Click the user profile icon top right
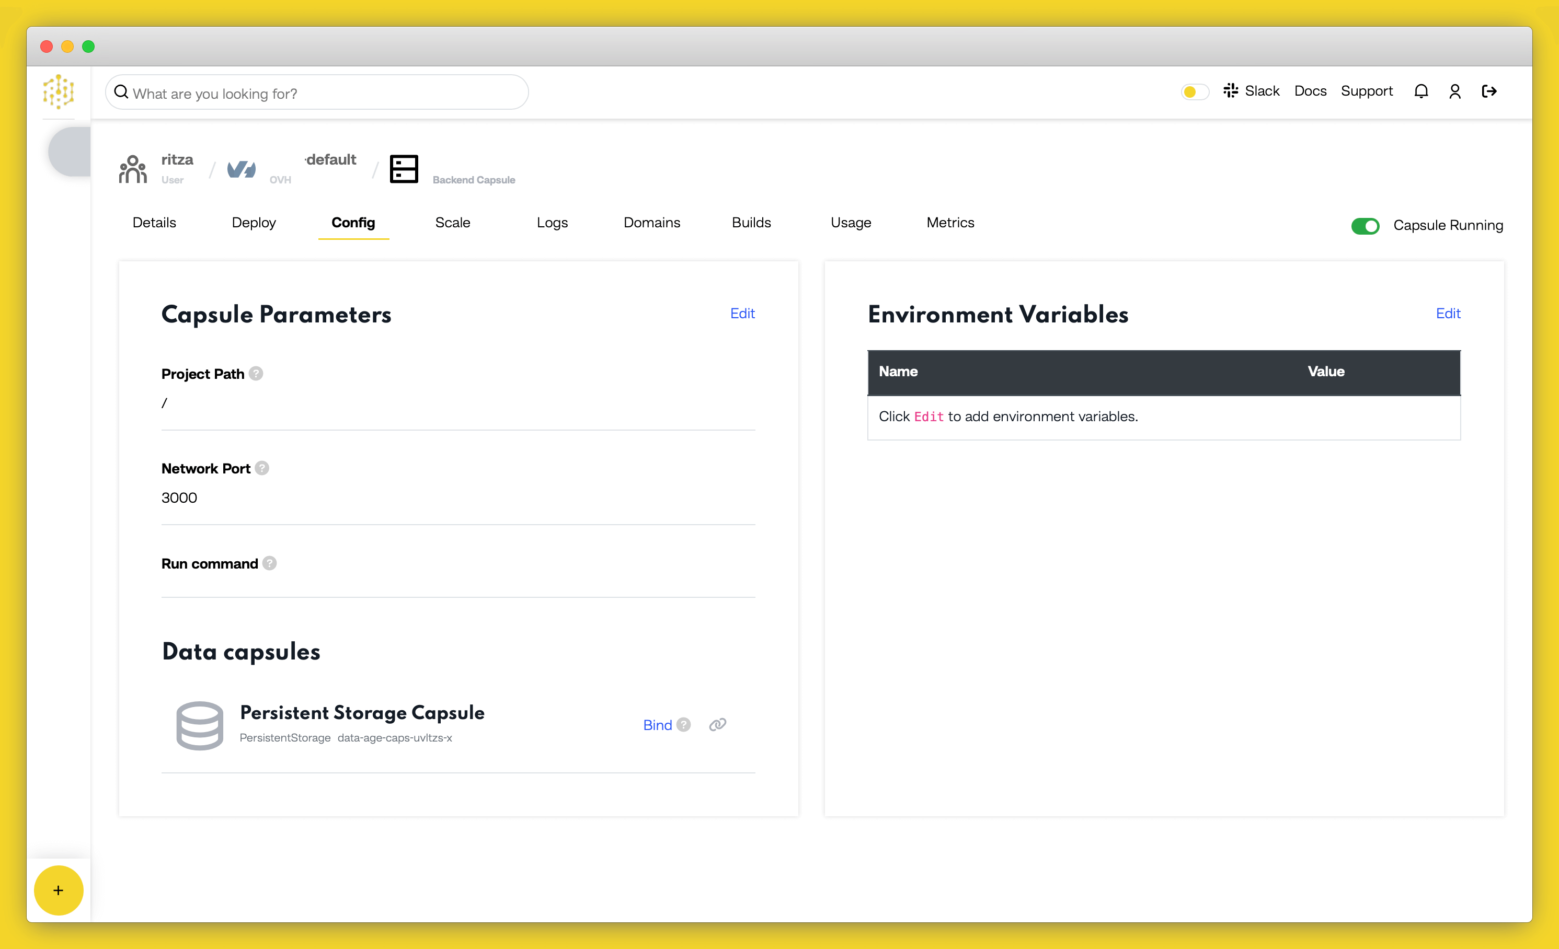 1454,91
